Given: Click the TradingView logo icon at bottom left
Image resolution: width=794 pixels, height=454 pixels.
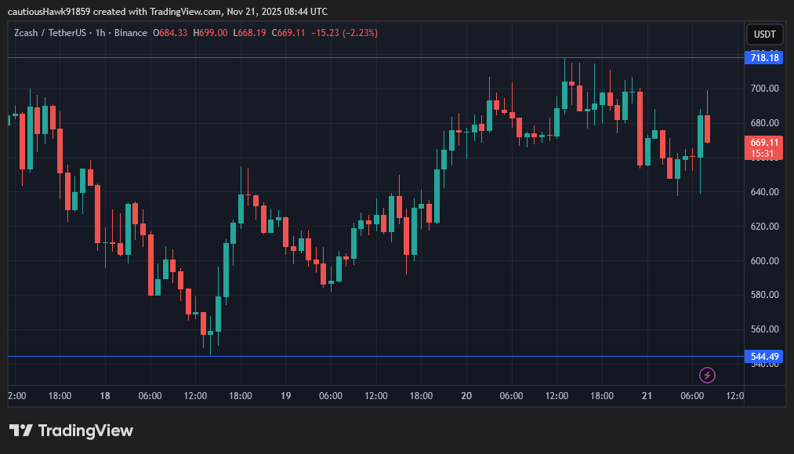Looking at the screenshot, I should (x=21, y=430).
